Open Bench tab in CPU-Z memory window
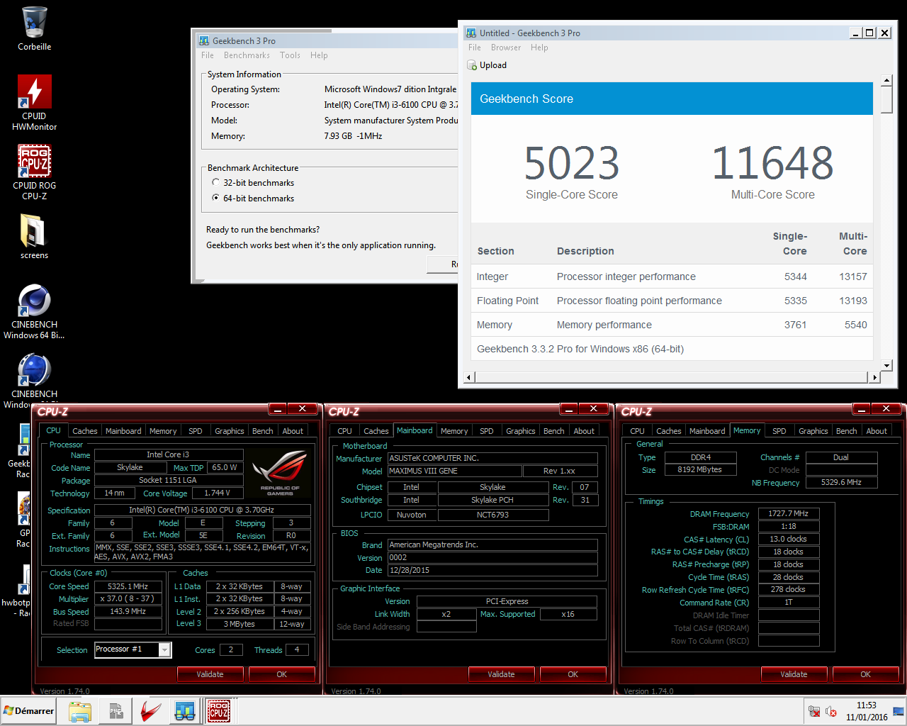907x726 pixels. (847, 431)
